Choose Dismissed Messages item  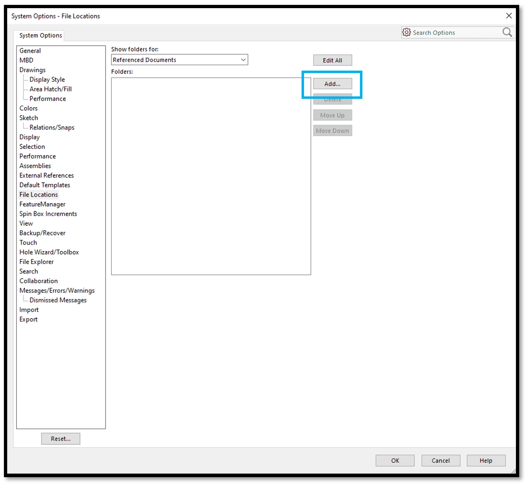pos(58,300)
